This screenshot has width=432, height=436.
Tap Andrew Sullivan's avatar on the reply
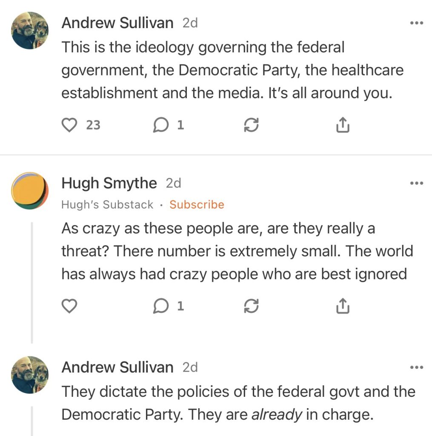pyautogui.click(x=30, y=375)
